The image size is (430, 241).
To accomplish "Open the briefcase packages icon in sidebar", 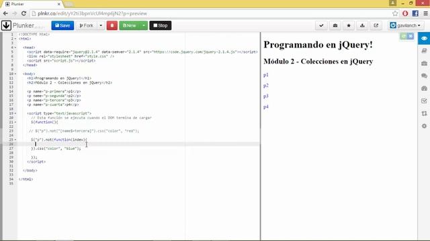I will tap(424, 64).
